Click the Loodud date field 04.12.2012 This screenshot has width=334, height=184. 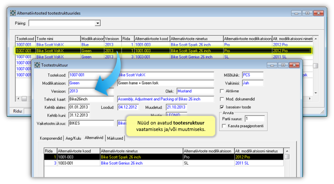pos(128,107)
